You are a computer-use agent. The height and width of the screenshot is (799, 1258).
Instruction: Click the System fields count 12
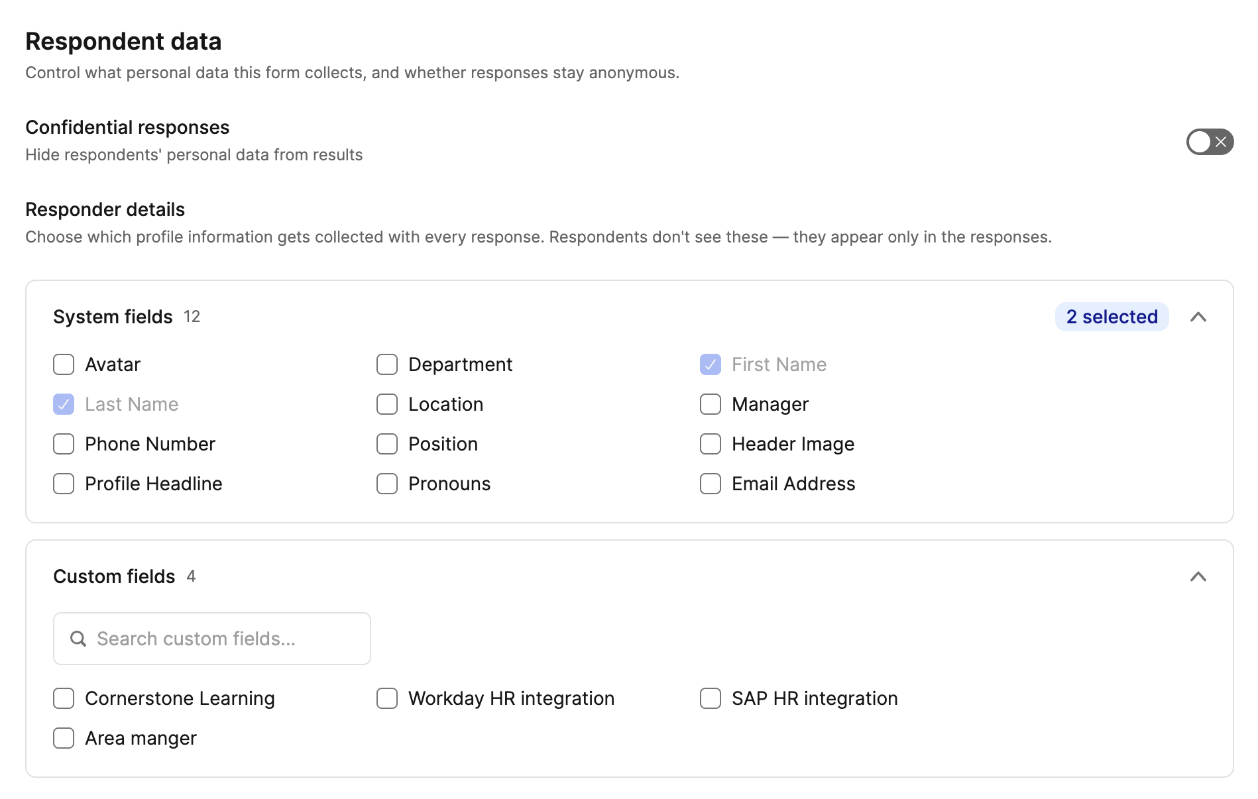pos(192,317)
